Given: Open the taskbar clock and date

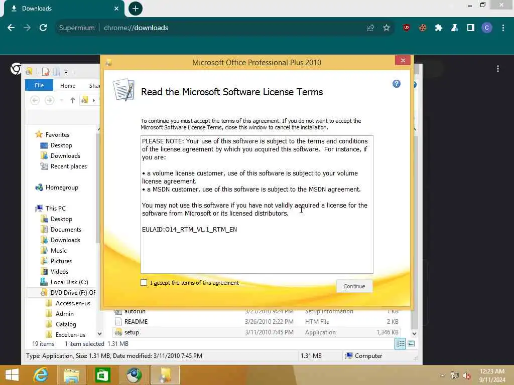Looking at the screenshot, I should 492,375.
